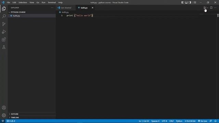219x123 pixels.
Task: Toggle bottom panel layout button
Action: (186, 2)
